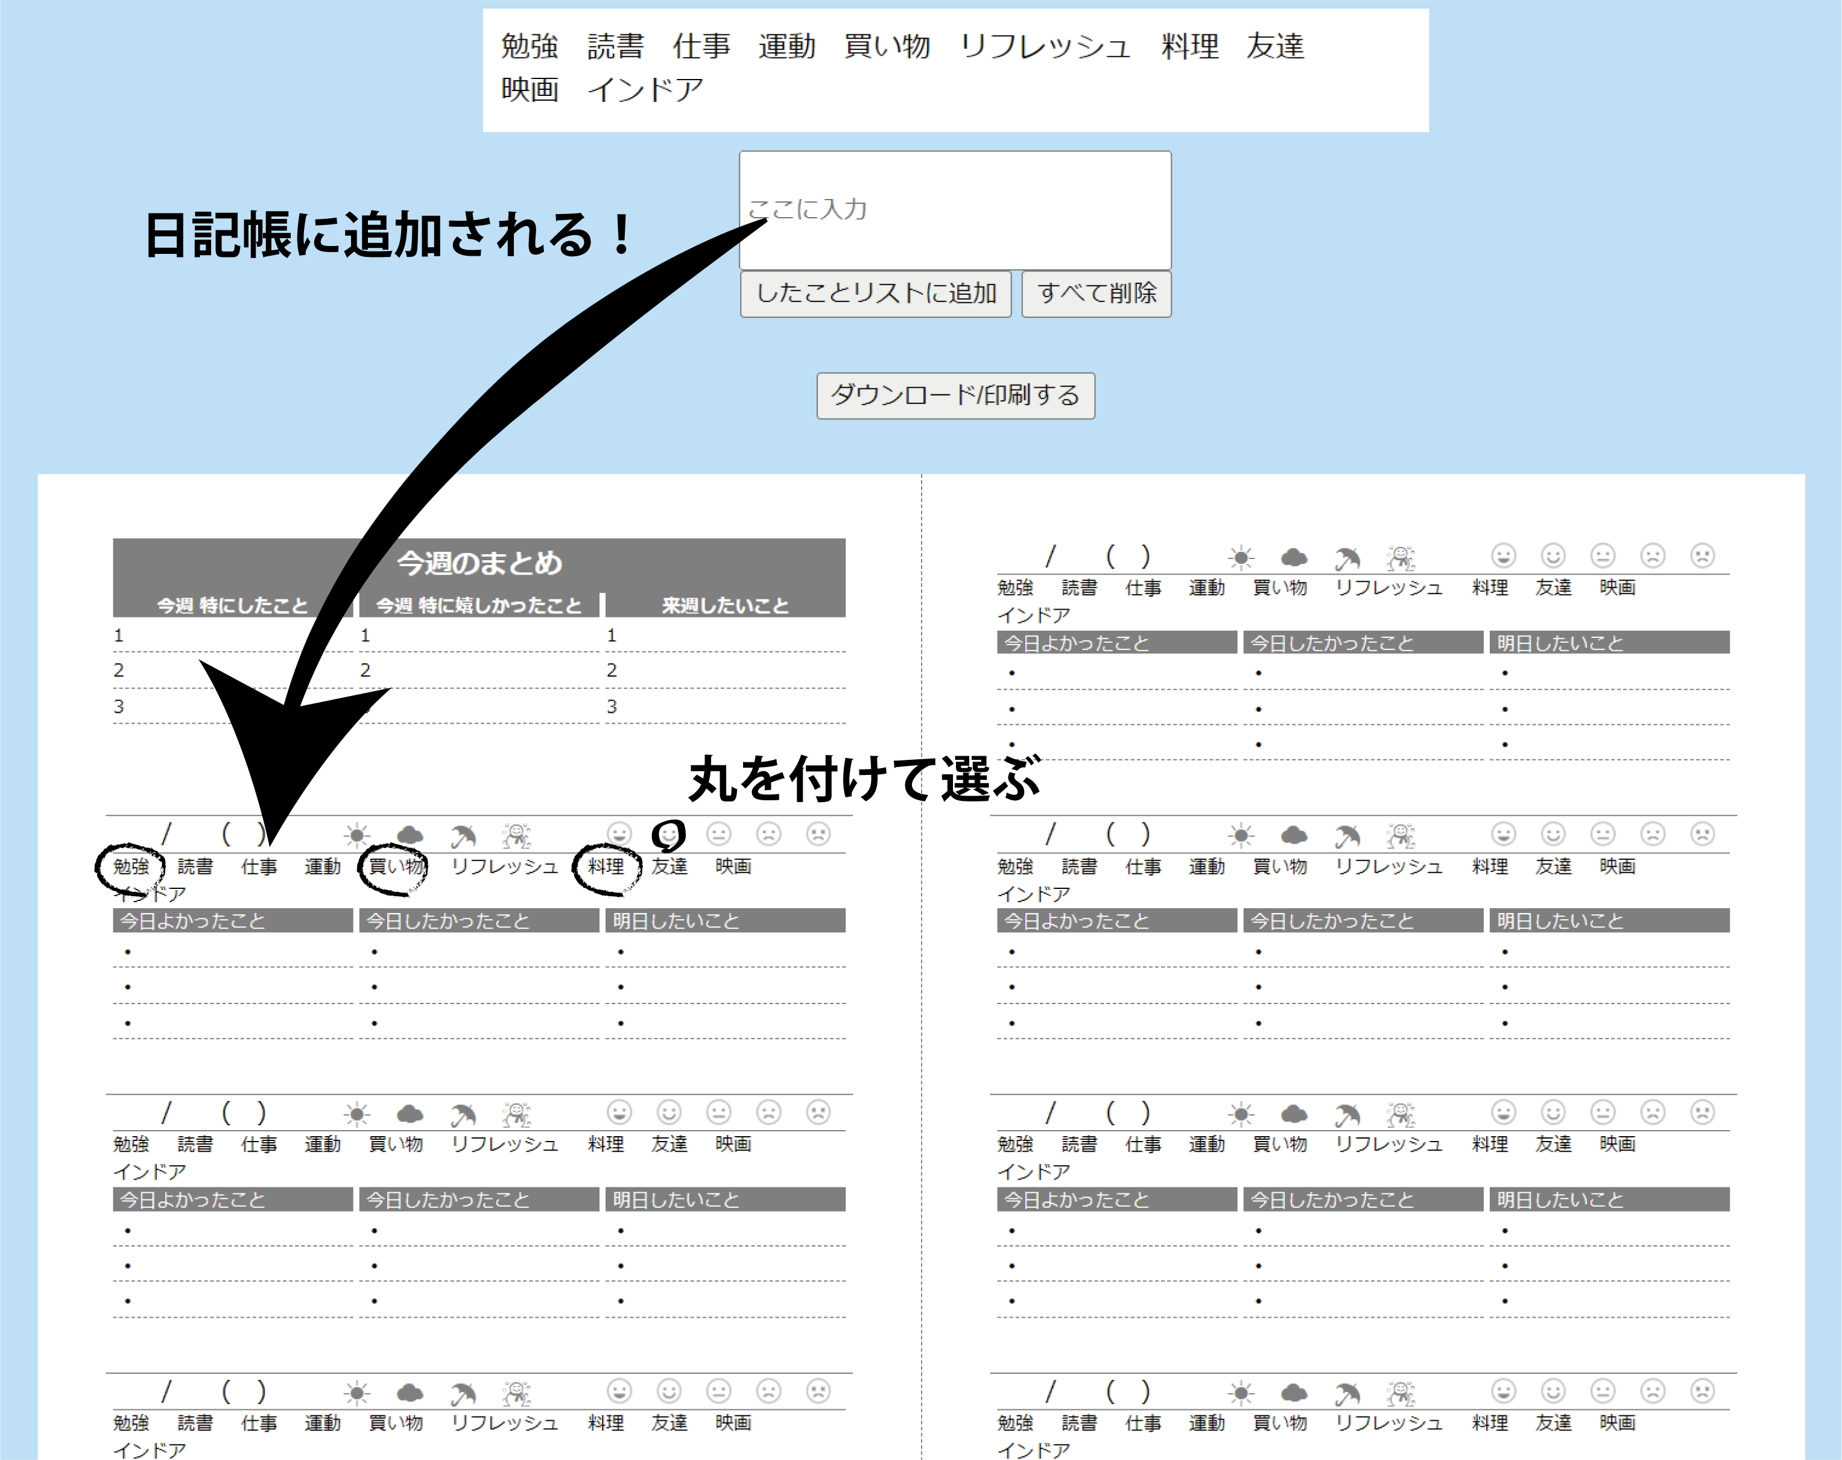
Task: Click the したことリストに追加 button
Action: (876, 294)
